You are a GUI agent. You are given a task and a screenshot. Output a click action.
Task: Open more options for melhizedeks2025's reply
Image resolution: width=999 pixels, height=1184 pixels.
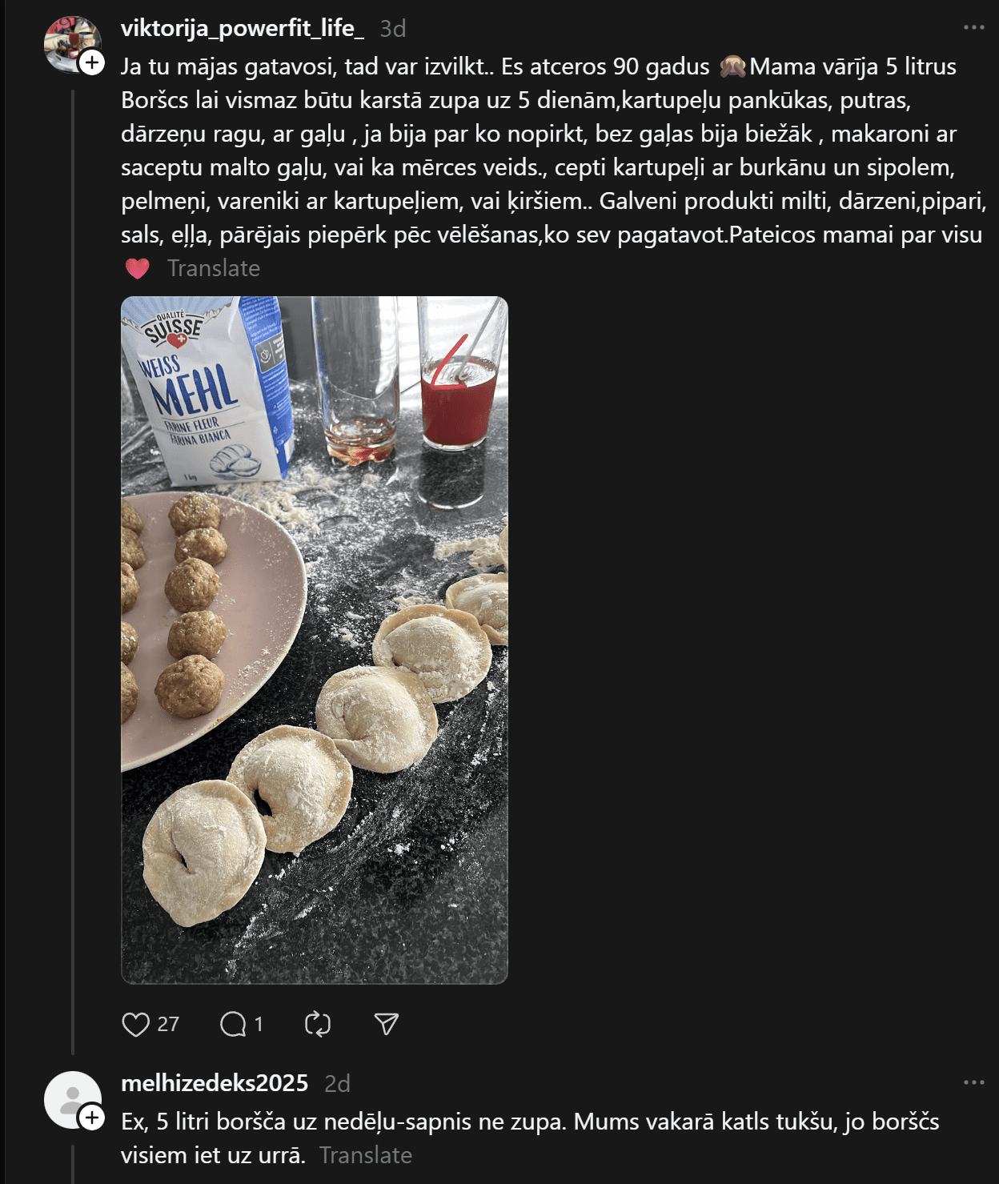point(973,1082)
